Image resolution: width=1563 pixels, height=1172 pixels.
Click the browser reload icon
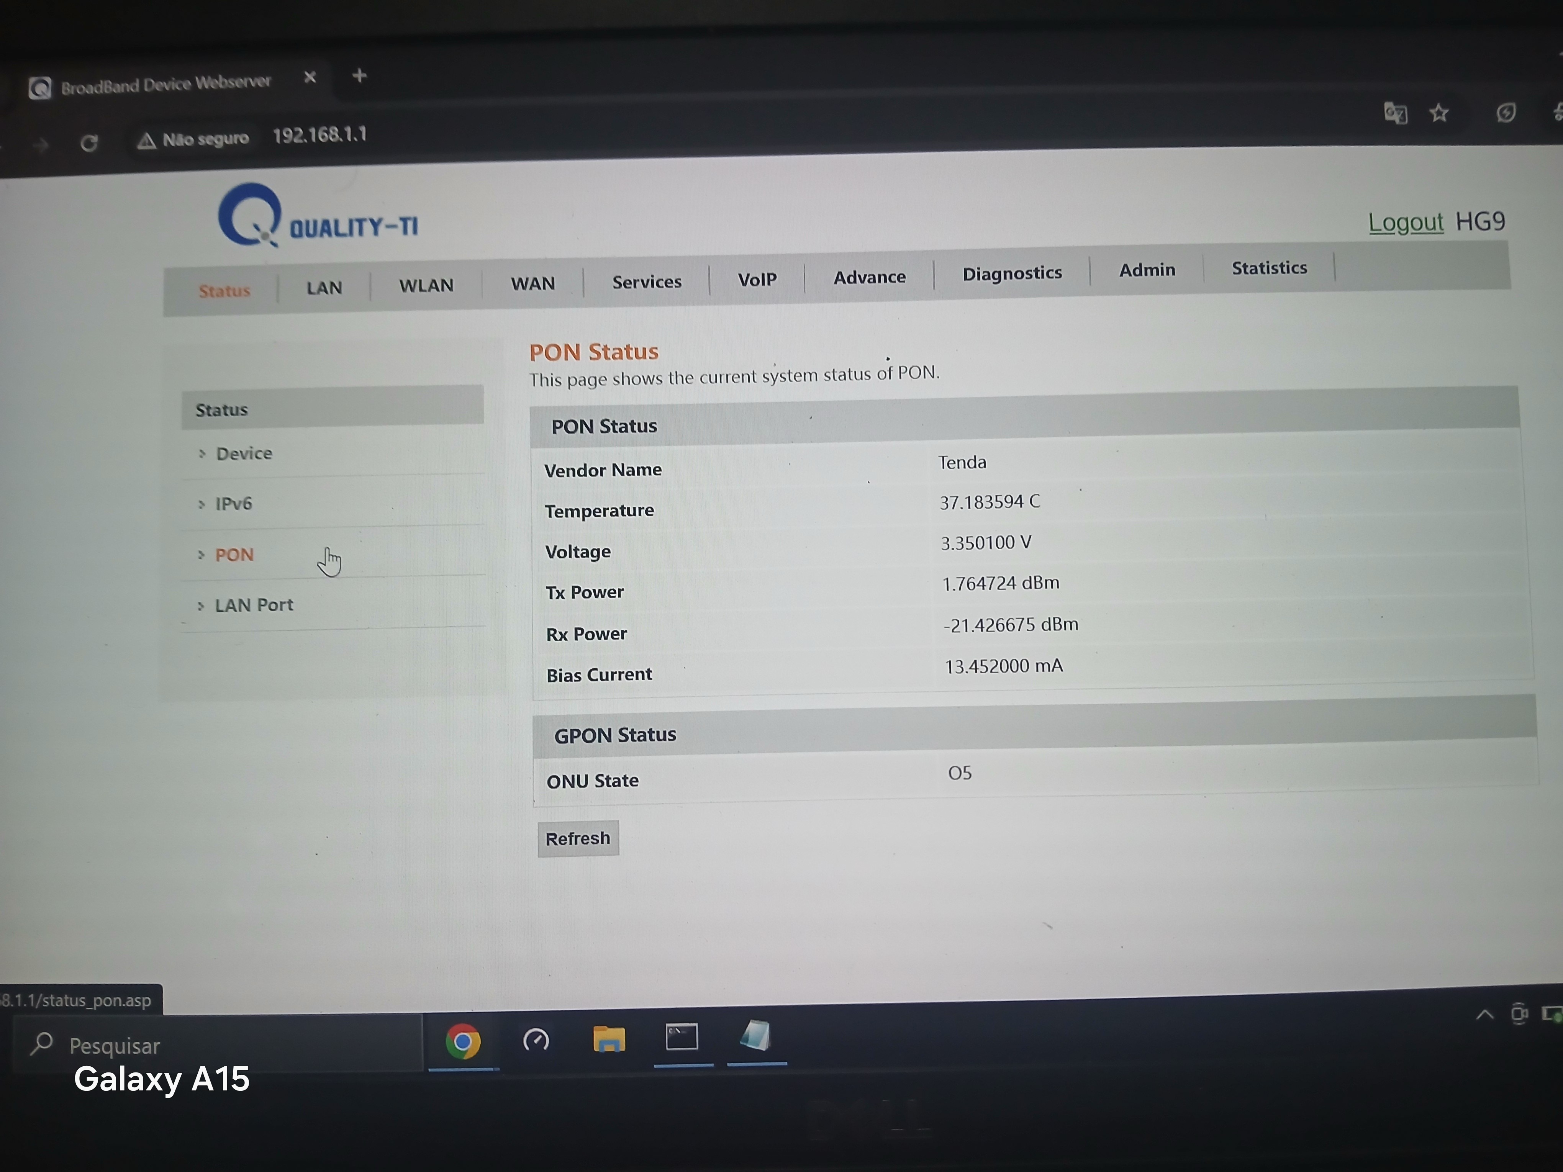89,143
